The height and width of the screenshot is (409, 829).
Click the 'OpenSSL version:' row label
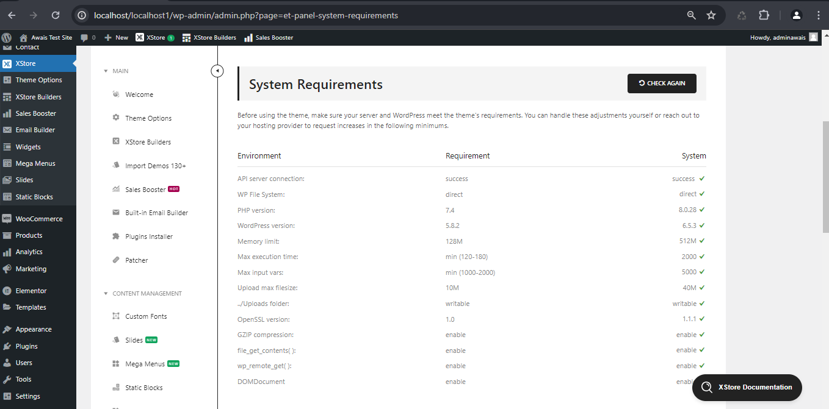coord(264,319)
